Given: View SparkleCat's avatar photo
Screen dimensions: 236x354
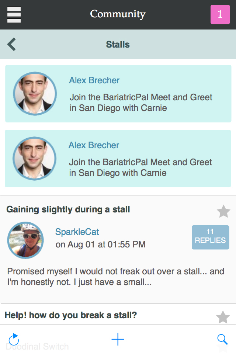Looking at the screenshot, I should coord(25,240).
